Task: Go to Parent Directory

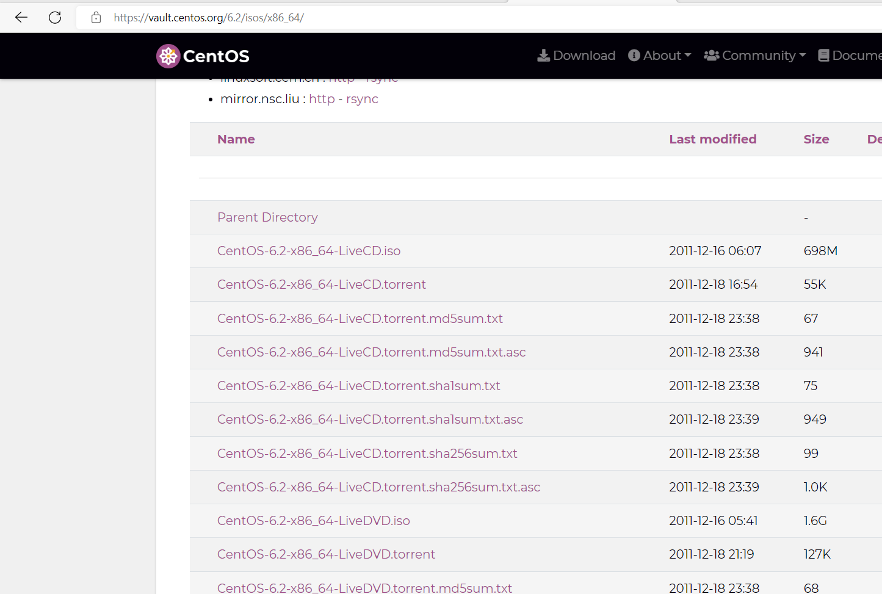Action: (x=267, y=217)
